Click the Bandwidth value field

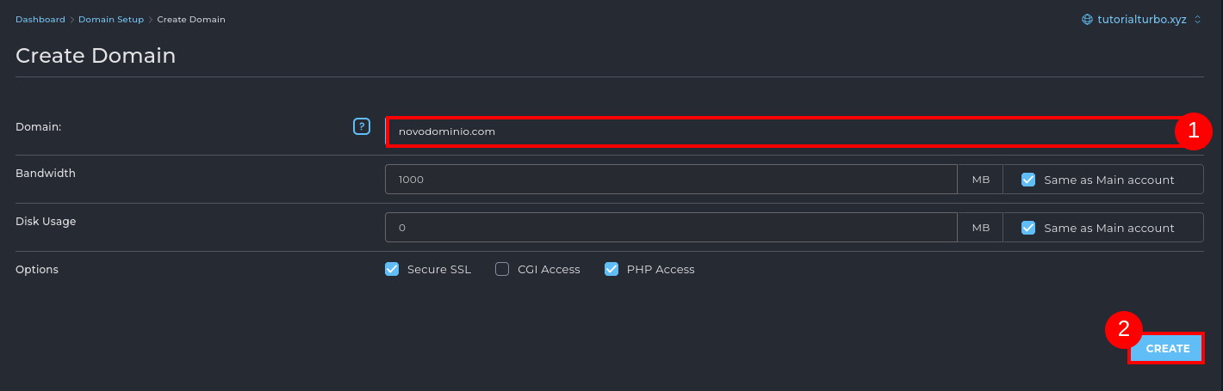[670, 180]
